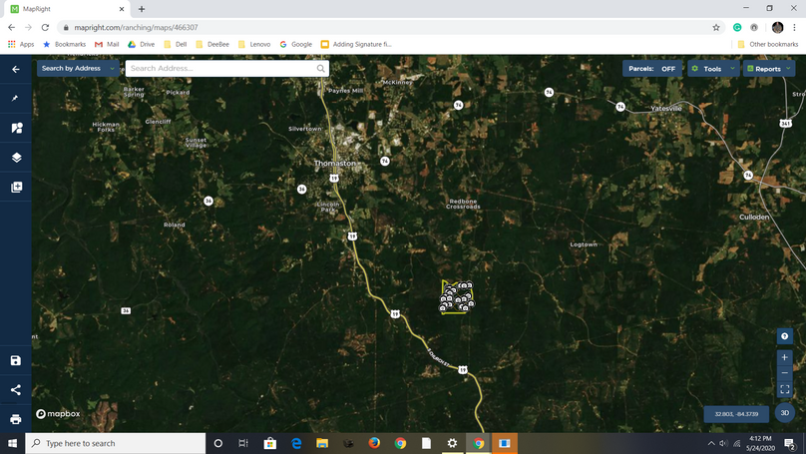The height and width of the screenshot is (454, 806).
Task: Launch Microsoft Edge from the taskbar
Action: tap(296, 443)
